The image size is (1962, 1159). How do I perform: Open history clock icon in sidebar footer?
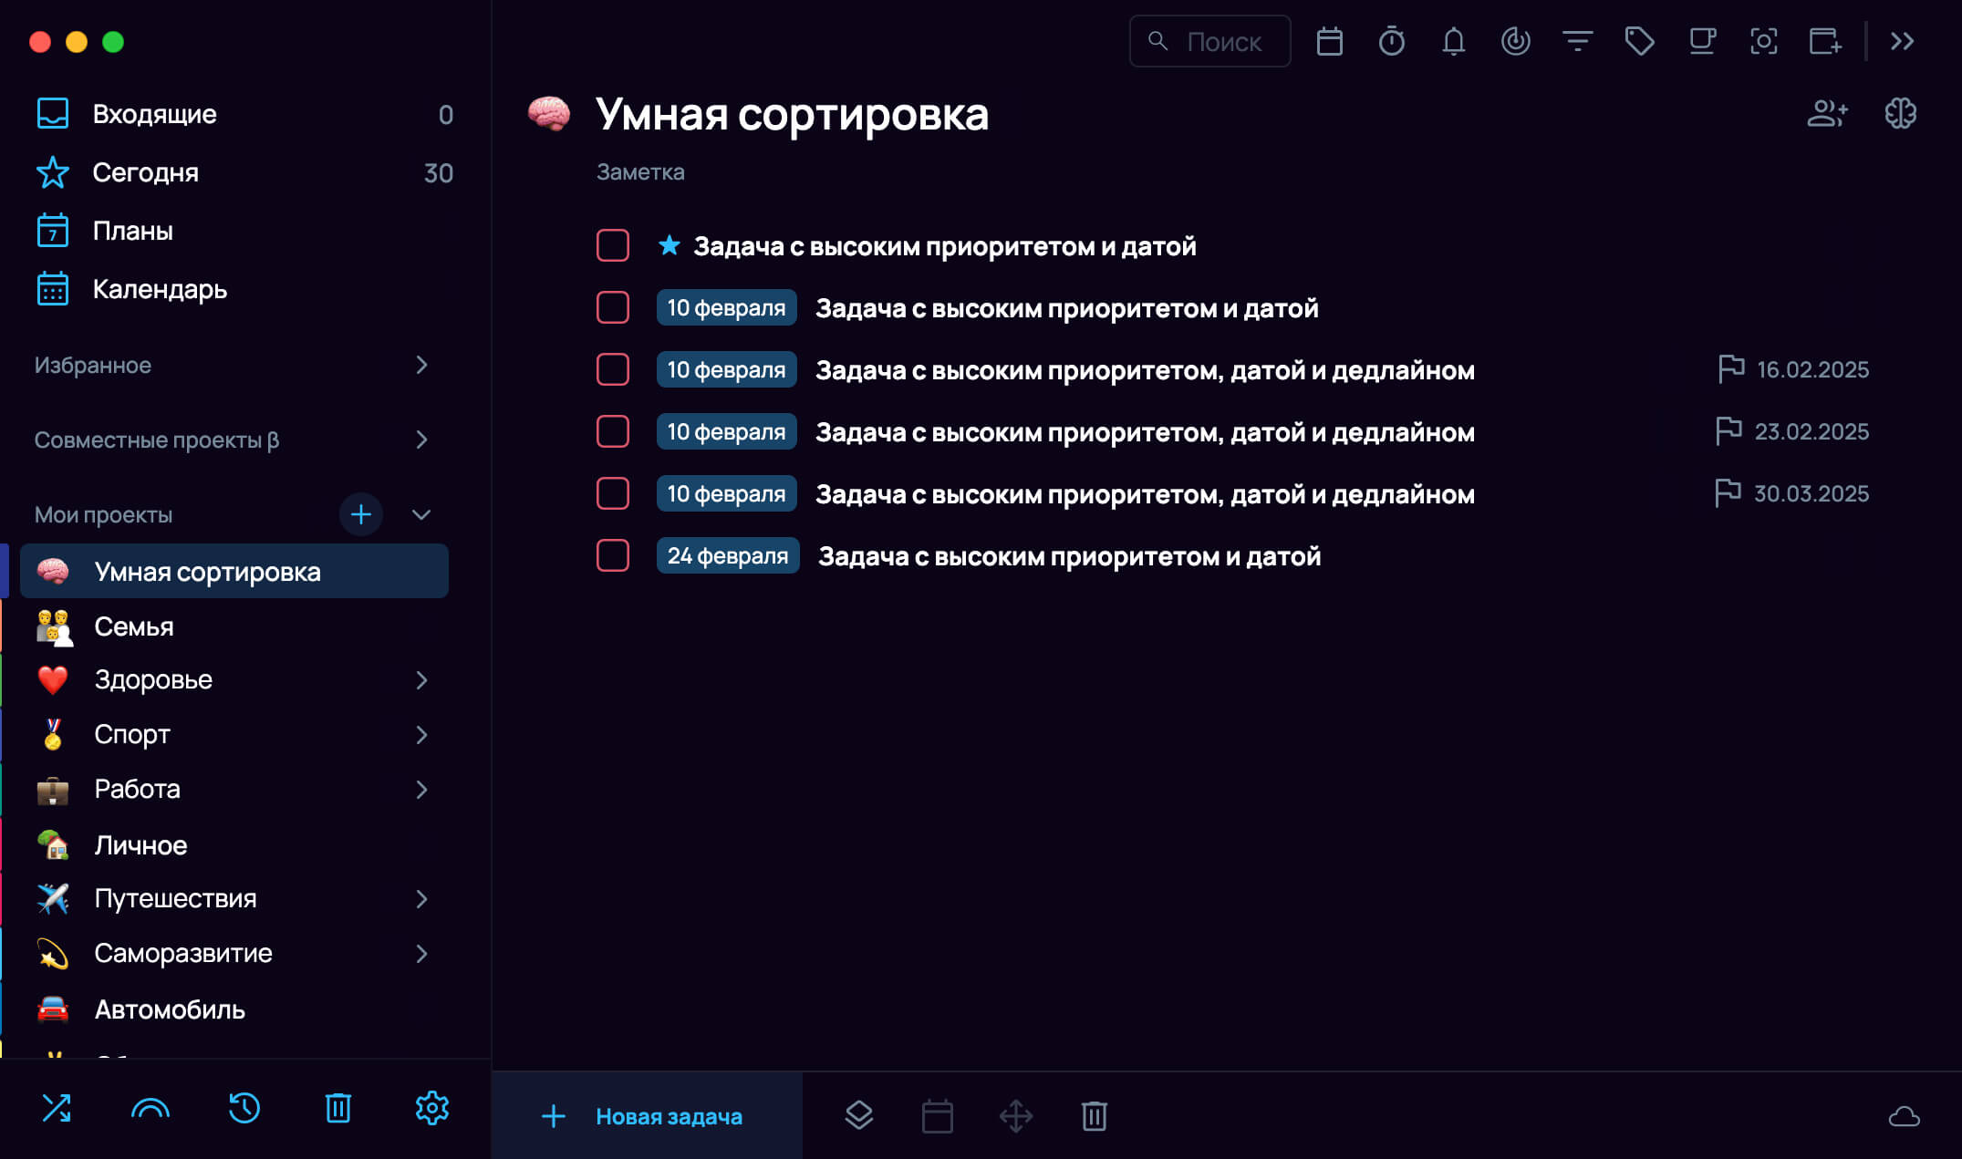click(x=244, y=1108)
